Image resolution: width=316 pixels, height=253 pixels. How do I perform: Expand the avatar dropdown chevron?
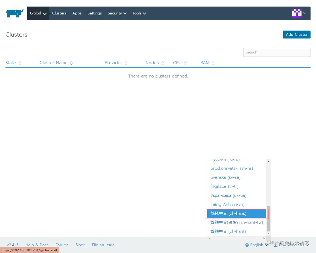tap(305, 13)
